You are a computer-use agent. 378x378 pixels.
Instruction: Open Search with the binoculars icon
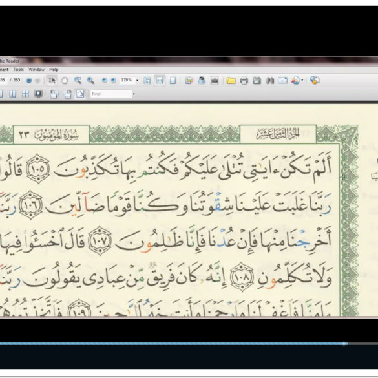270,80
